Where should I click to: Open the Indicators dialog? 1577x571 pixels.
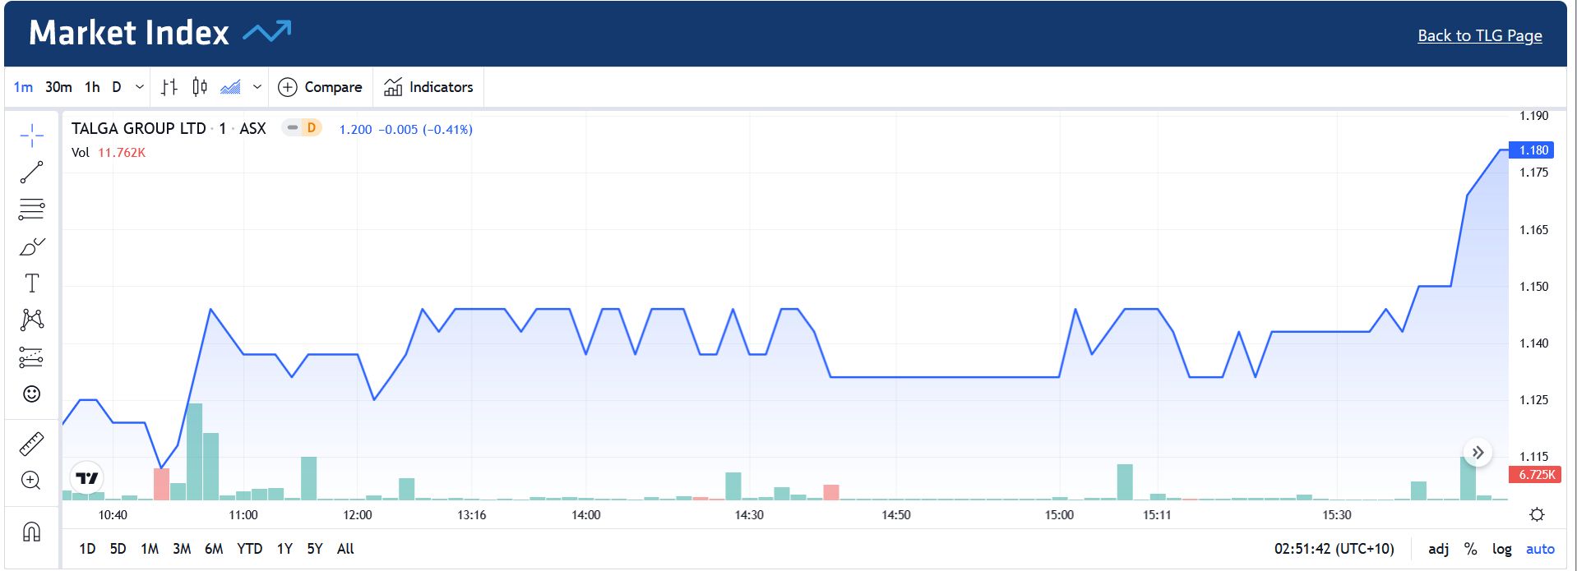pos(428,87)
